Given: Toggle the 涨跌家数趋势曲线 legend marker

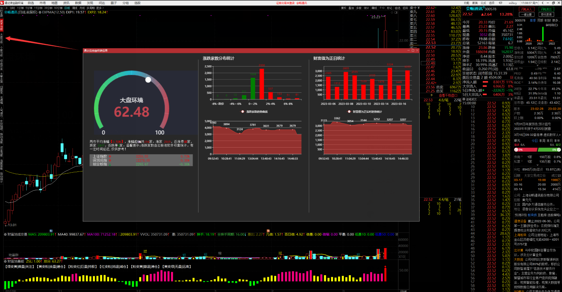Looking at the screenshot, I should point(244,112).
